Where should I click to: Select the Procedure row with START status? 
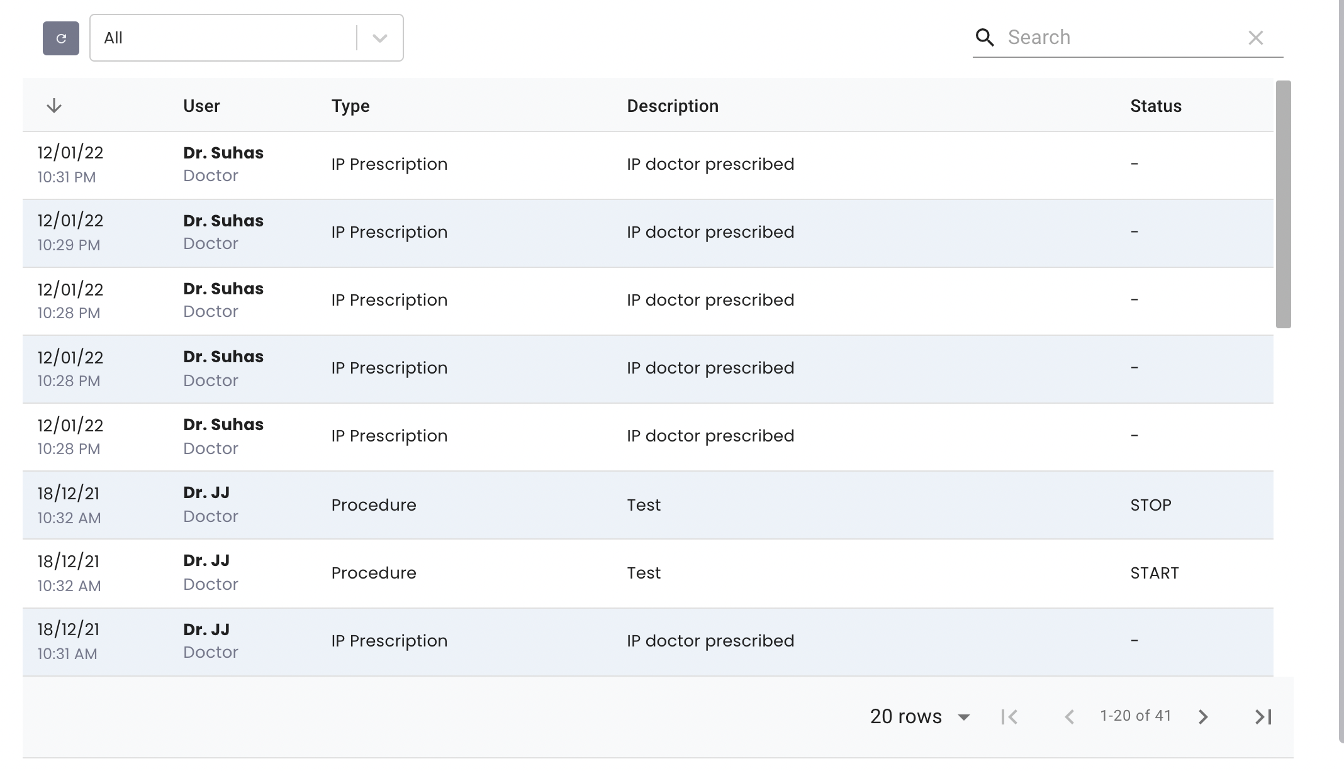[x=648, y=573]
